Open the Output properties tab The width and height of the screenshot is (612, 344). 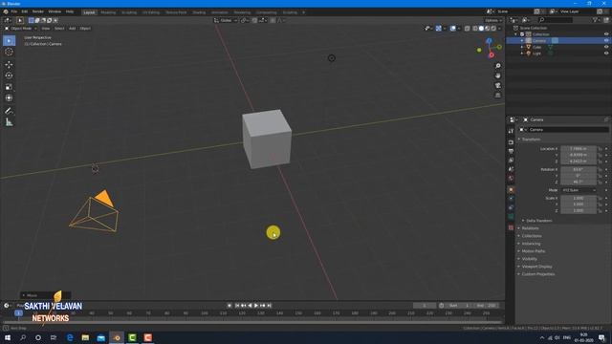coord(511,151)
